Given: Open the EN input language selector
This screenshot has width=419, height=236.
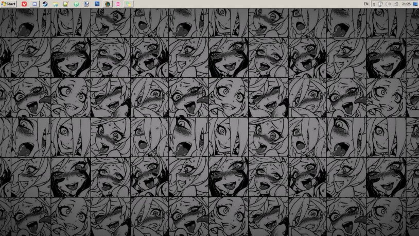Looking at the screenshot, I should (365, 4).
